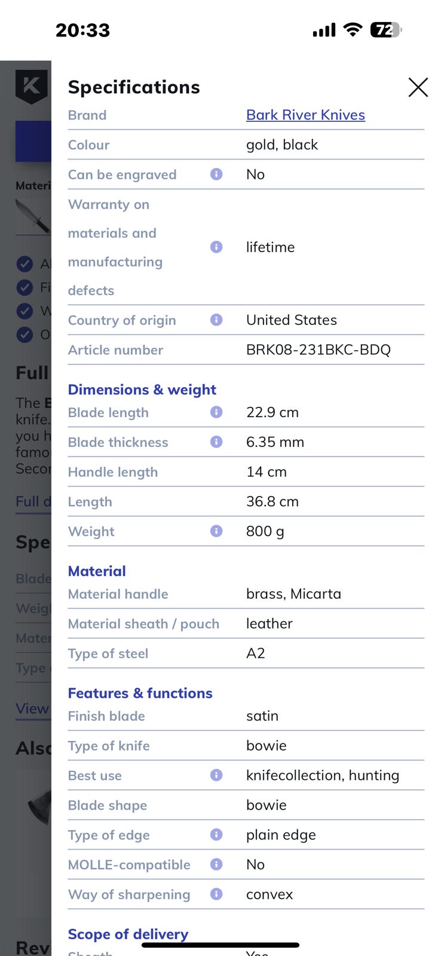The height and width of the screenshot is (956, 441).
Task: Tap the K logo behind the panel
Action: point(31,86)
